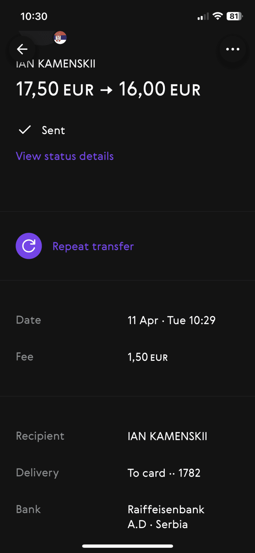Tap the IAN KAMENSKII header name

click(56, 64)
